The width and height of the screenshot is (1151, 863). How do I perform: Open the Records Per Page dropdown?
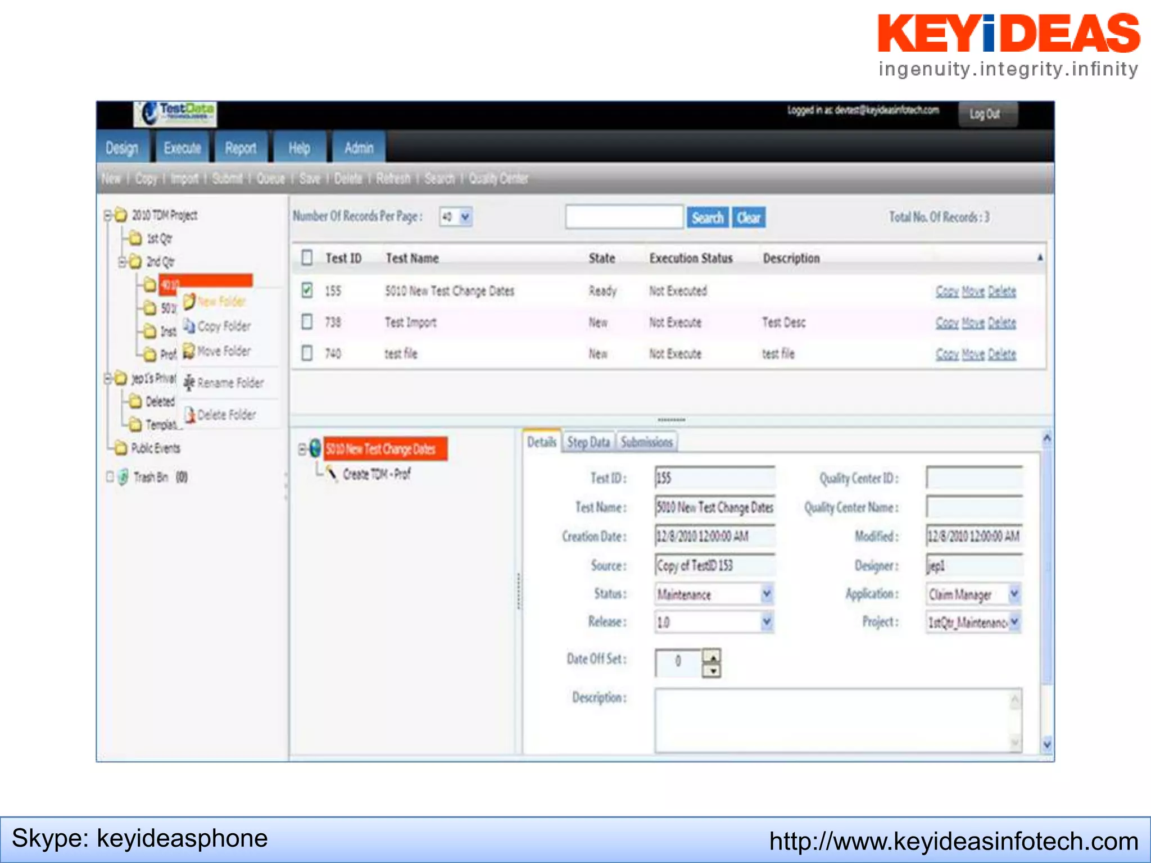point(456,217)
